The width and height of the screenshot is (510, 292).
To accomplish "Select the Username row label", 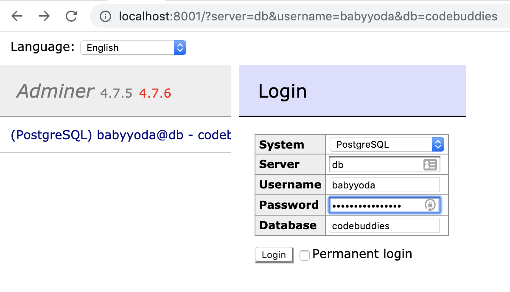I will [290, 185].
